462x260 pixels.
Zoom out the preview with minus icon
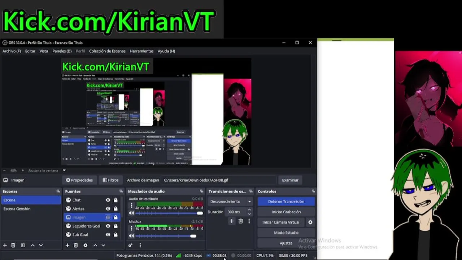4,170
